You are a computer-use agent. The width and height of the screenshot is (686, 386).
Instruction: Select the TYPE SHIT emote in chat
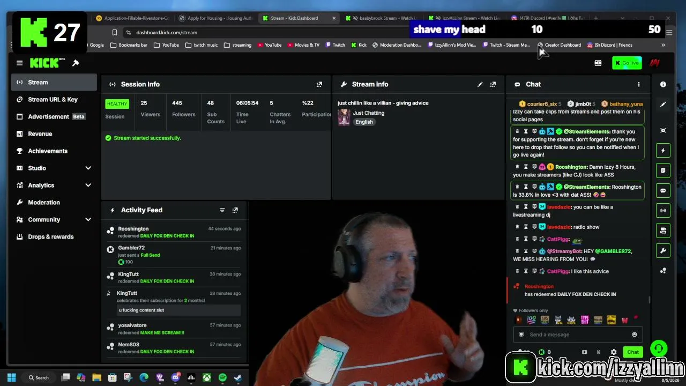coord(585,320)
